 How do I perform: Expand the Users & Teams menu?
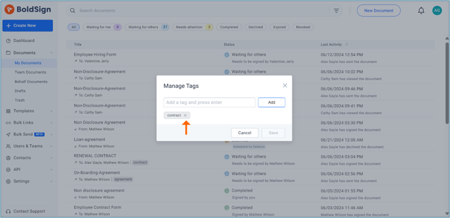[52, 146]
